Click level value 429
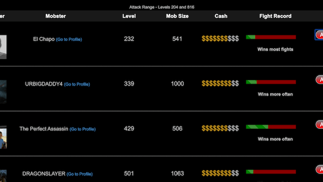The width and height of the screenshot is (323, 182). [x=129, y=128]
